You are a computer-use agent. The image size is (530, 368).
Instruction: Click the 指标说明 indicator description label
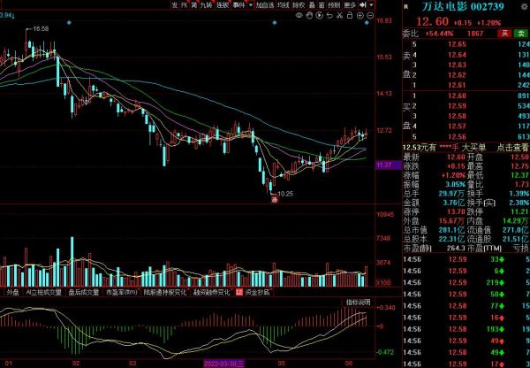coord(357,302)
